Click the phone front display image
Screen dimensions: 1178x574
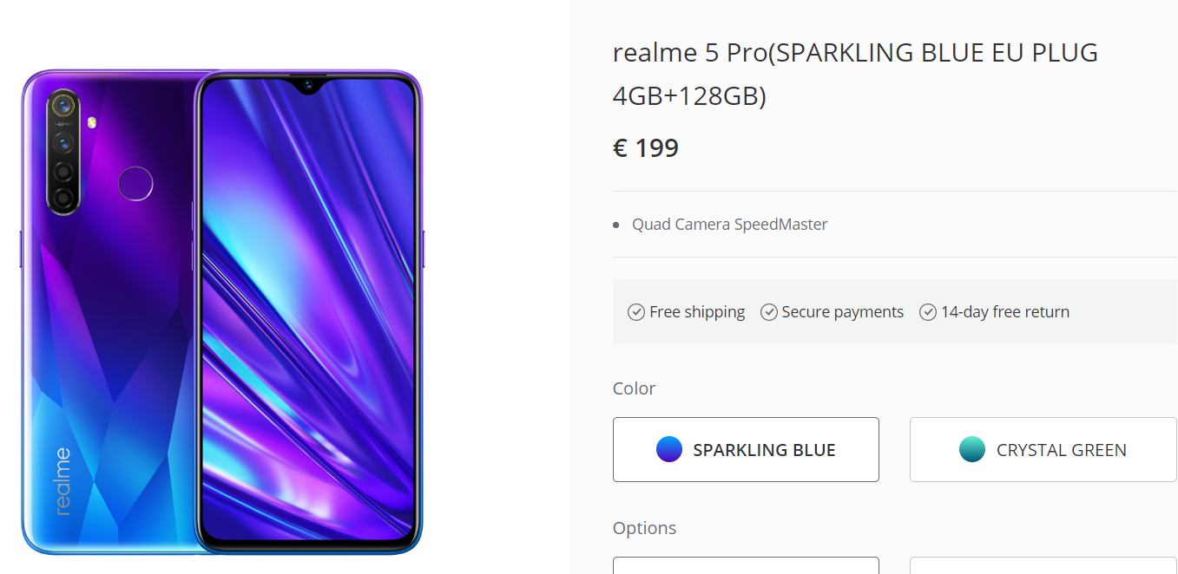click(307, 312)
